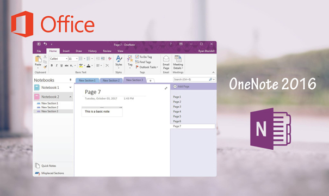Apply the font color swatch
Image resolution: width=329 pixels, height=196 pixels.
tap(89, 65)
